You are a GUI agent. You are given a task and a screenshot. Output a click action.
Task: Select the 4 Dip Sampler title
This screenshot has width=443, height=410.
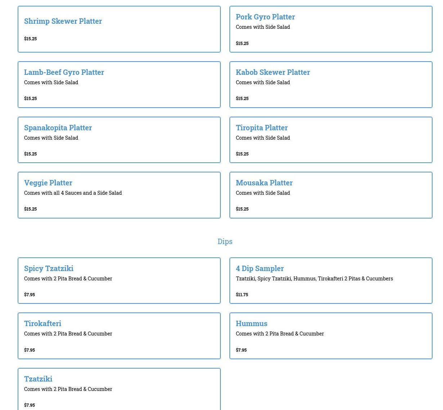coord(260,269)
